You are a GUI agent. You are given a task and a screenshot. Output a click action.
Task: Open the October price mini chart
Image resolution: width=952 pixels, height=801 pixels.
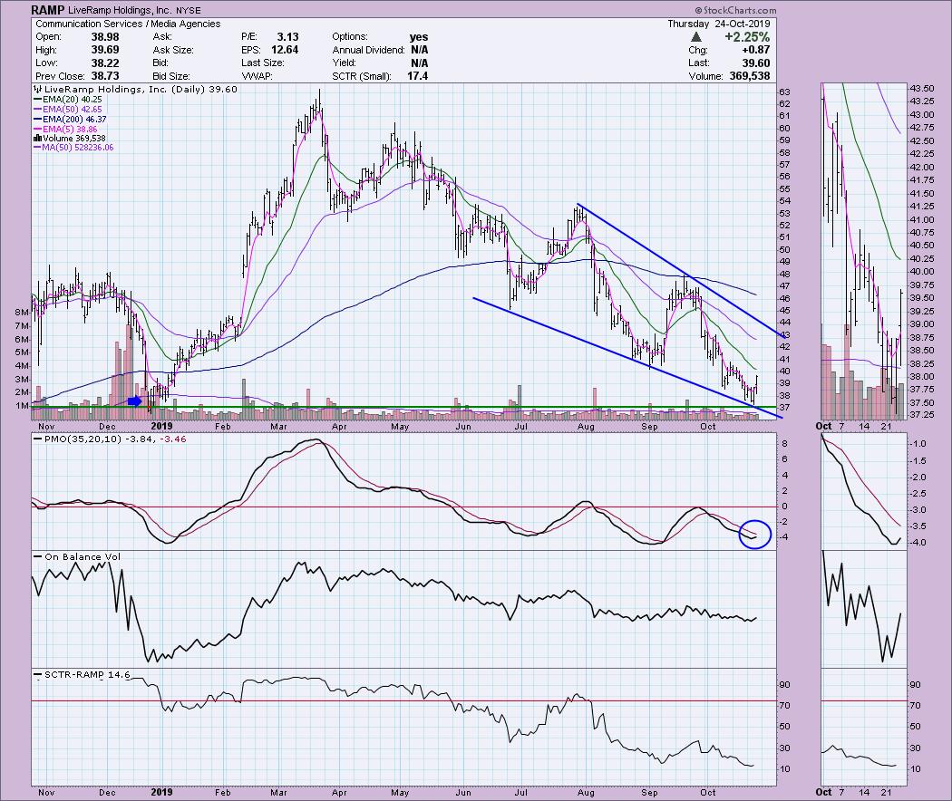tap(864, 252)
